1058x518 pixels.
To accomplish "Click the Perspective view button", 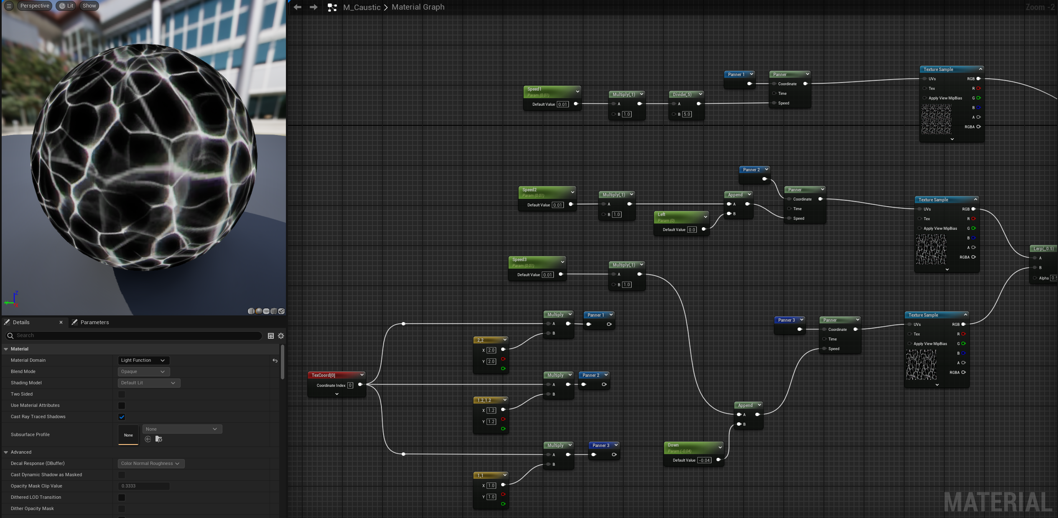I will 34,6.
